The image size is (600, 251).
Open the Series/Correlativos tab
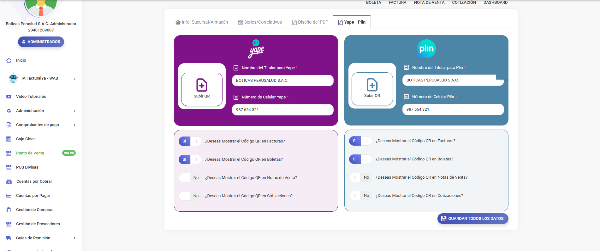(x=260, y=22)
